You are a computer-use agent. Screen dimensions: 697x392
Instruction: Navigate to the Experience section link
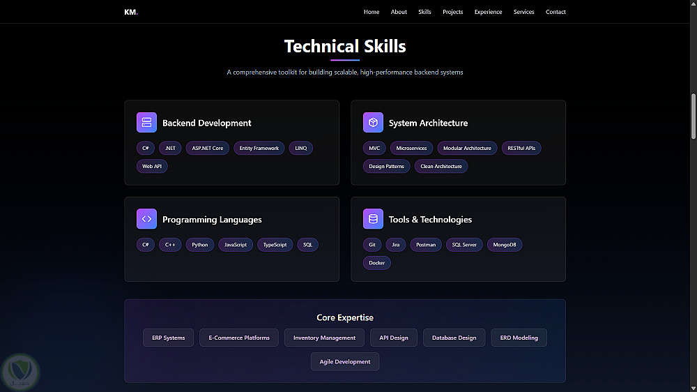(x=488, y=12)
